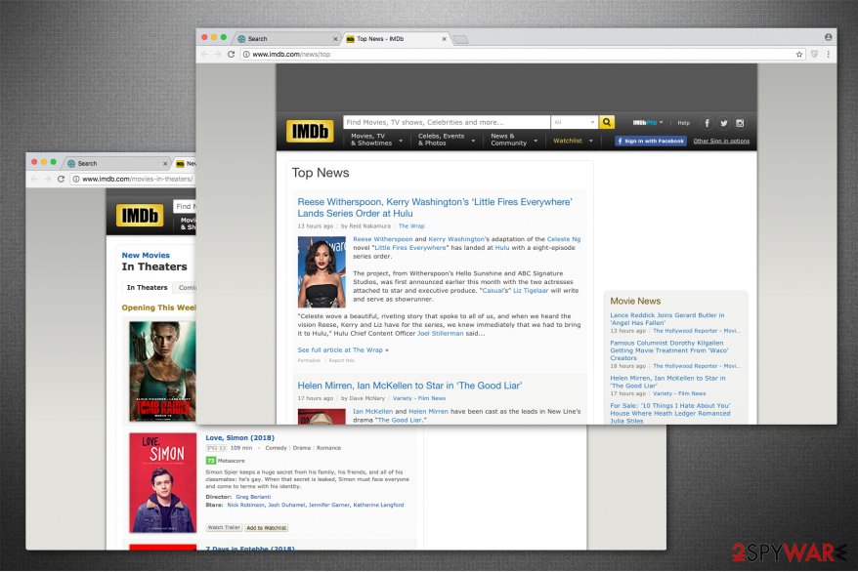Image resolution: width=858 pixels, height=572 pixels.
Task: Click the Hulu link in the article text
Action: pos(501,248)
